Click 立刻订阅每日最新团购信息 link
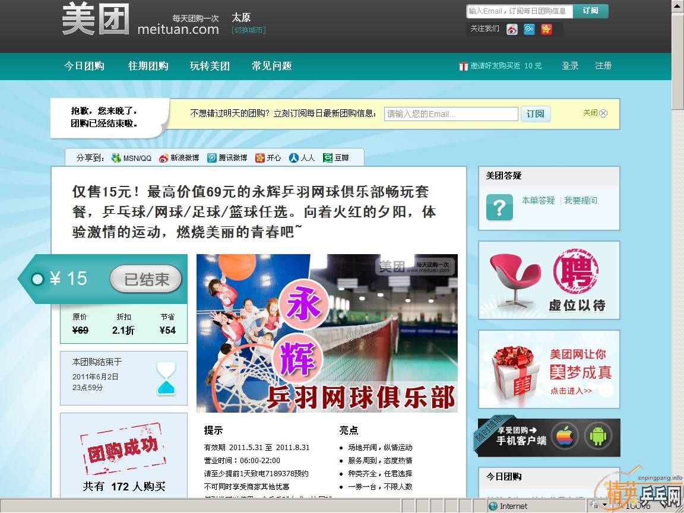The height and width of the screenshot is (513, 684). pyautogui.click(x=325, y=113)
